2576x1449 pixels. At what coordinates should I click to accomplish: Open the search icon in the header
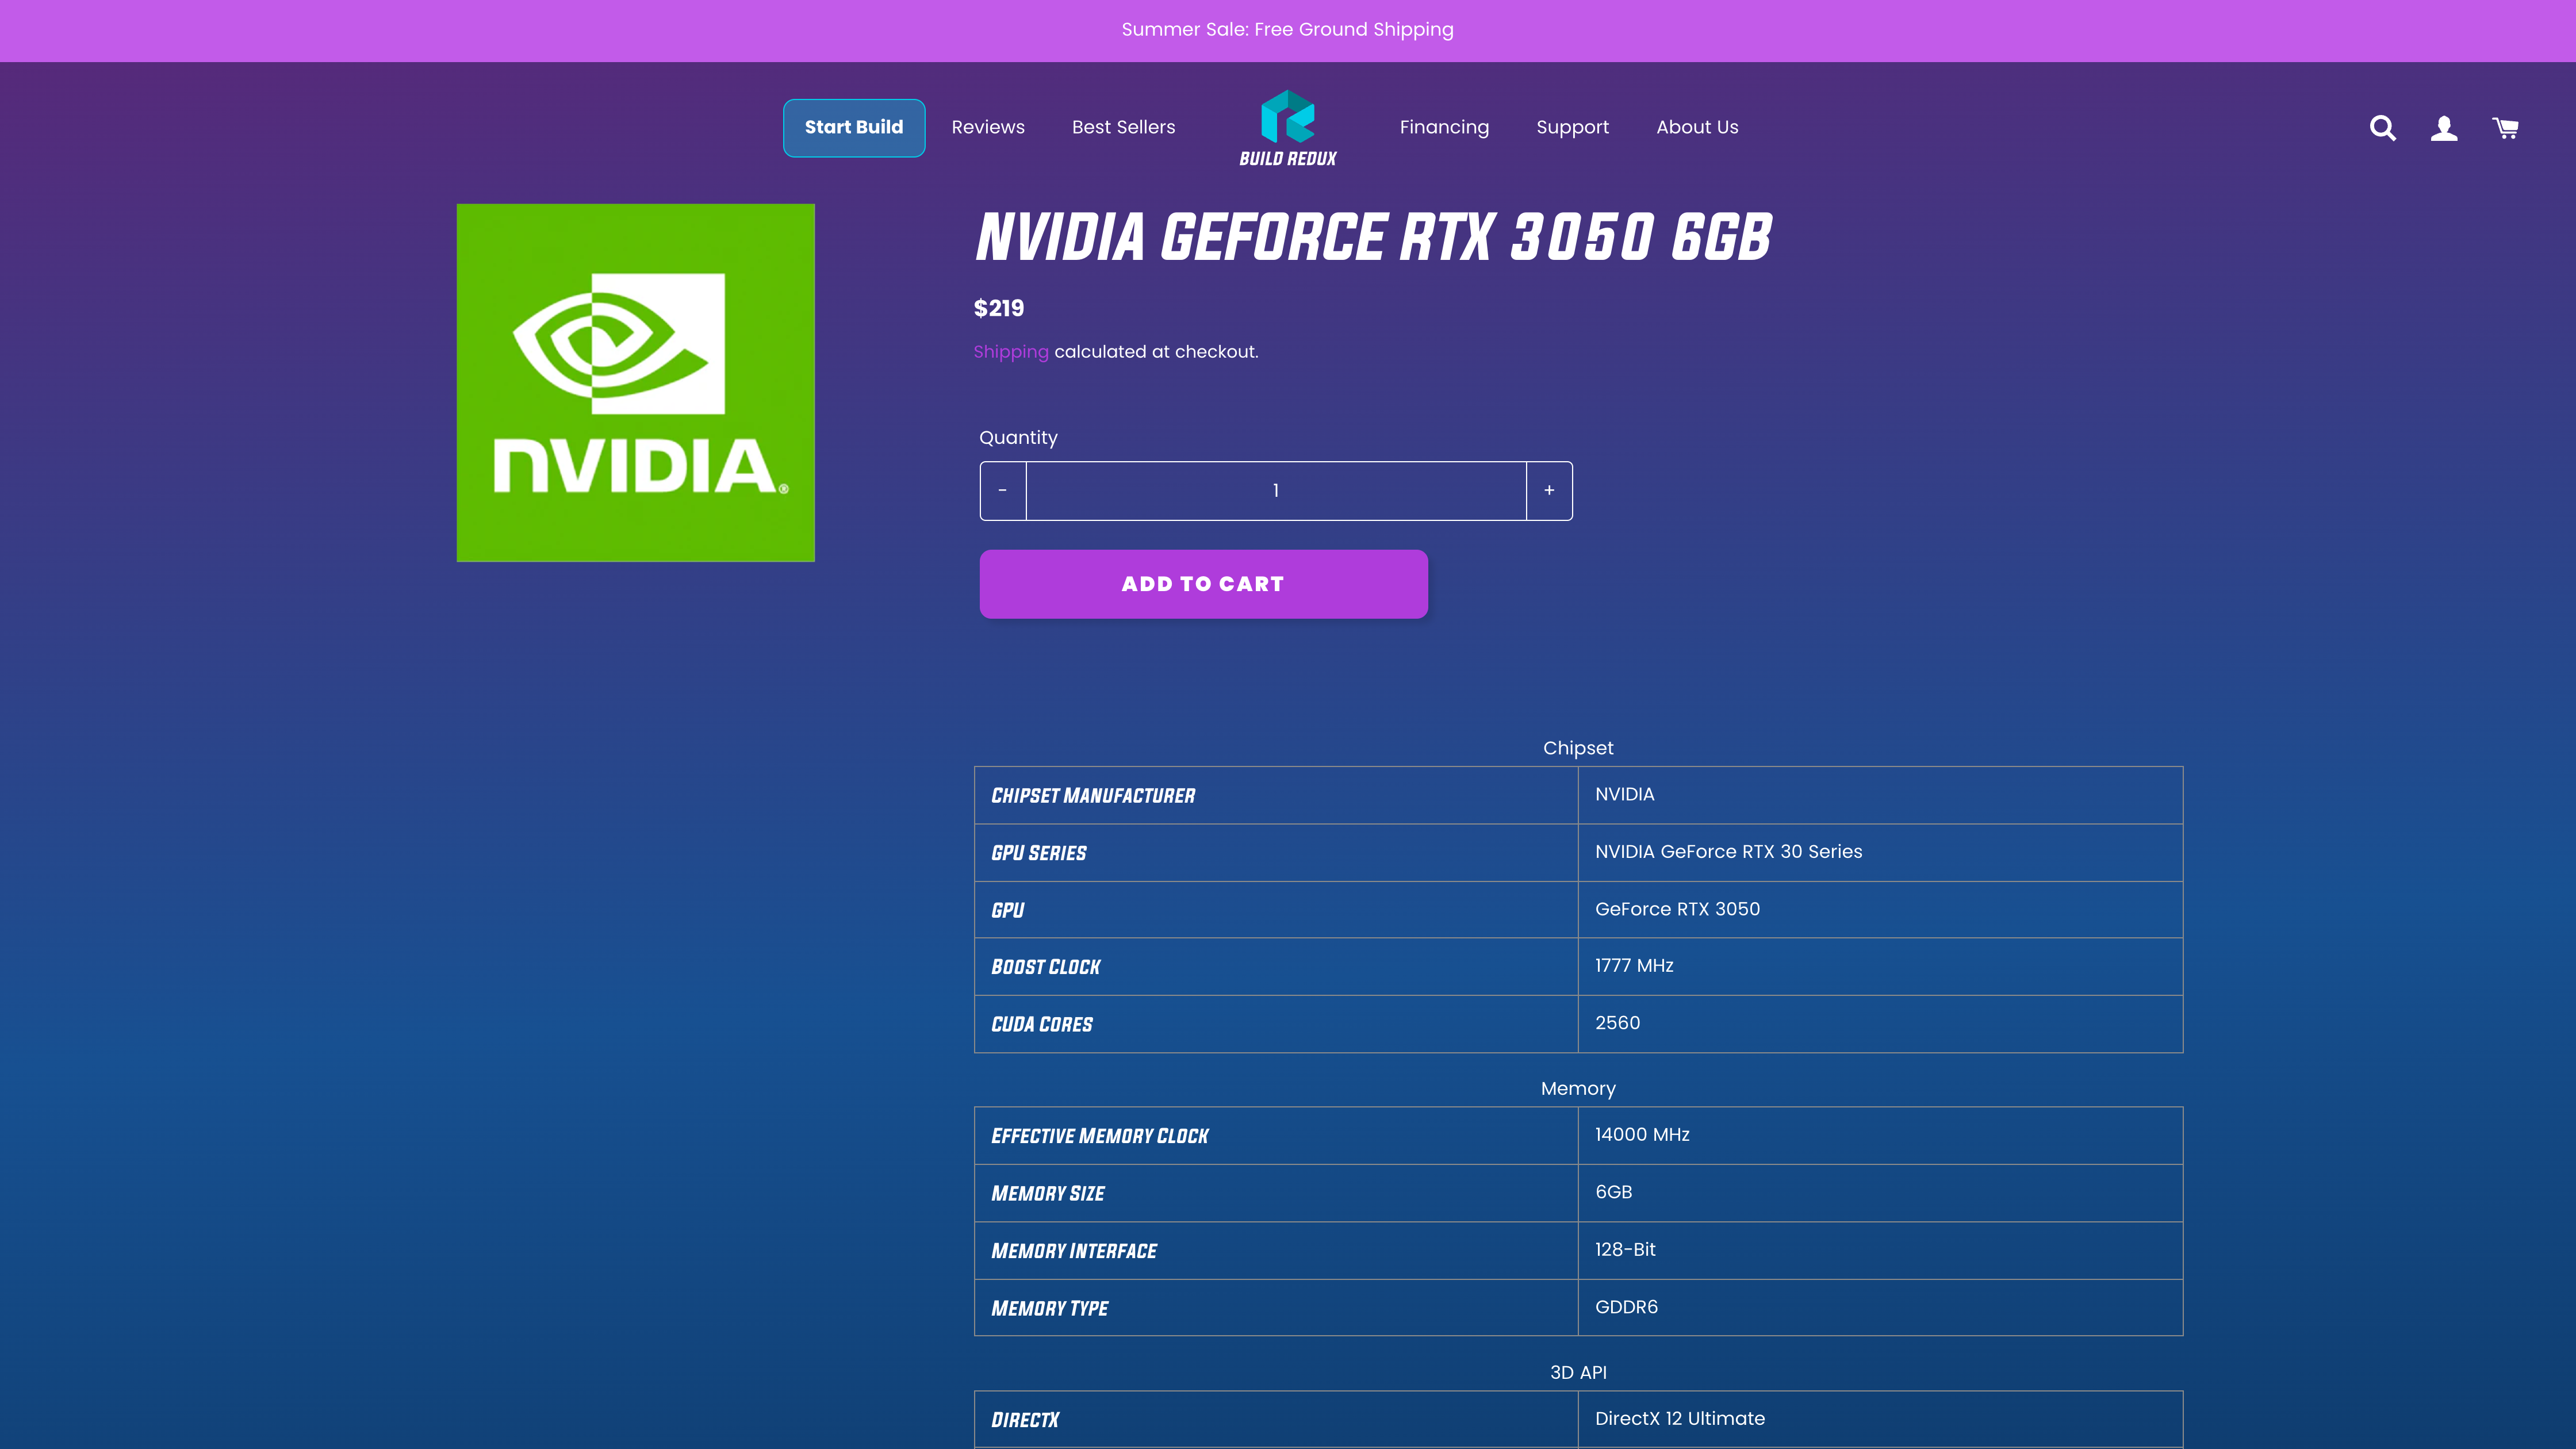2382,128
